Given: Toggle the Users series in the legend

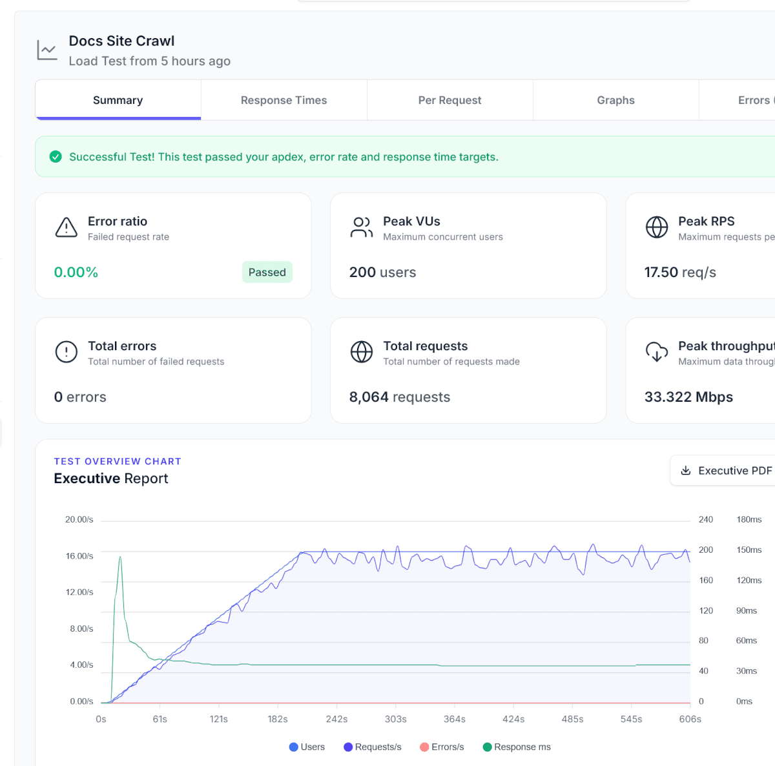Looking at the screenshot, I should (x=307, y=747).
